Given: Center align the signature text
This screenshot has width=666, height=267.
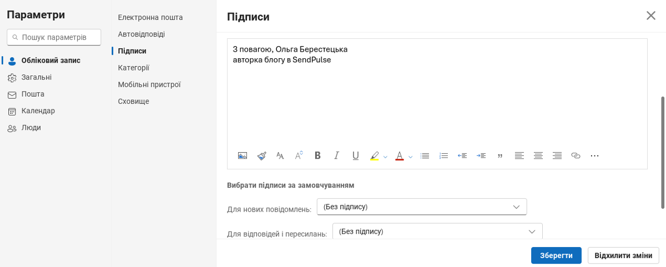Looking at the screenshot, I should point(538,156).
